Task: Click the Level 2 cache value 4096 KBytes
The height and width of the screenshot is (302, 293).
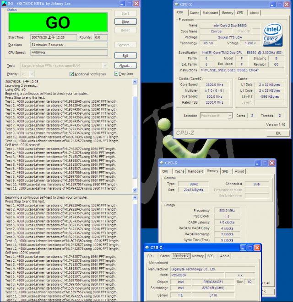Action: (x=269, y=96)
